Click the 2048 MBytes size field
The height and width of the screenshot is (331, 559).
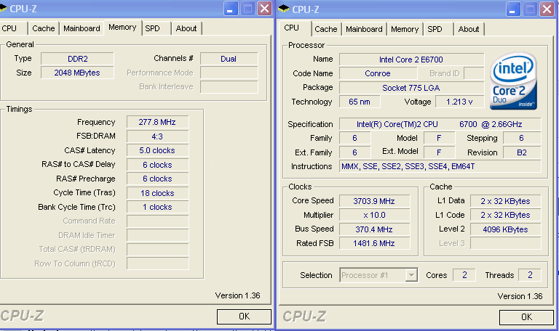coord(77,73)
